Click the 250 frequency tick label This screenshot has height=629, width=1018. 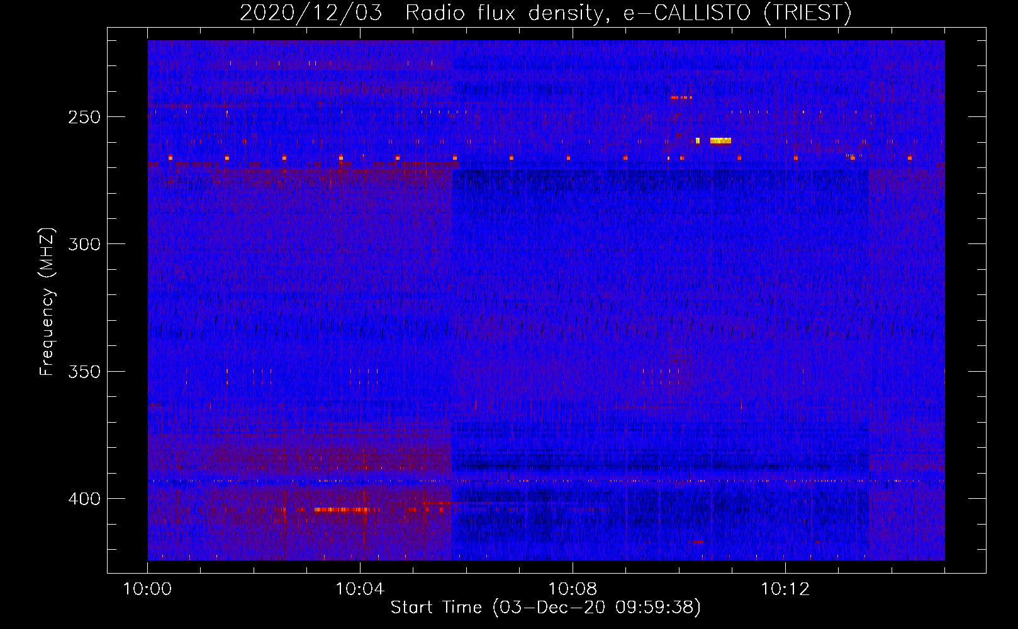coord(84,117)
